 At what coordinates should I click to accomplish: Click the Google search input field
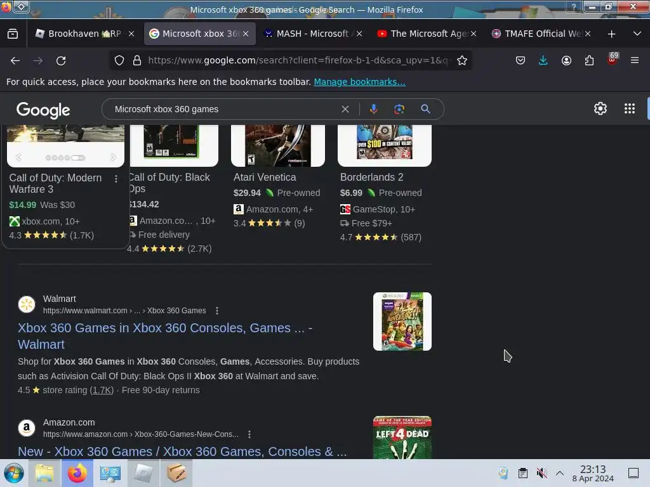[224, 109]
